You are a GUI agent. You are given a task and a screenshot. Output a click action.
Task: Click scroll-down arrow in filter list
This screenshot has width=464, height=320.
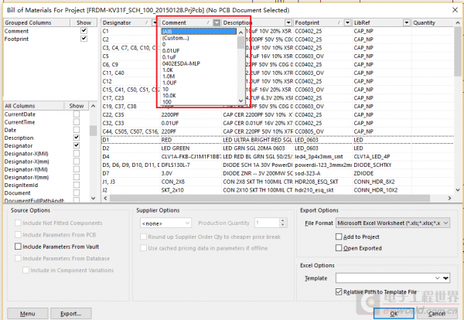pos(241,100)
